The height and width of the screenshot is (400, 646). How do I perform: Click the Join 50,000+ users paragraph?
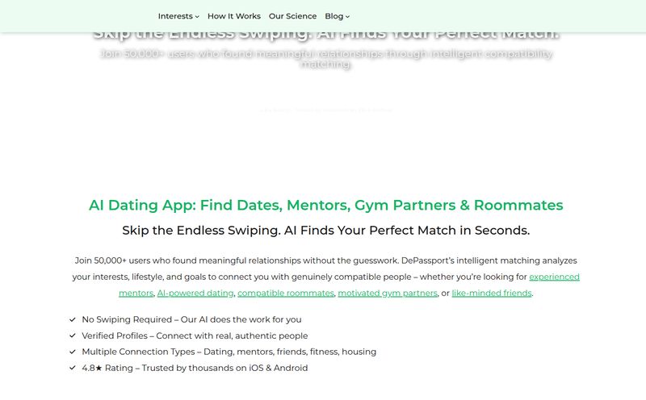[326, 277]
